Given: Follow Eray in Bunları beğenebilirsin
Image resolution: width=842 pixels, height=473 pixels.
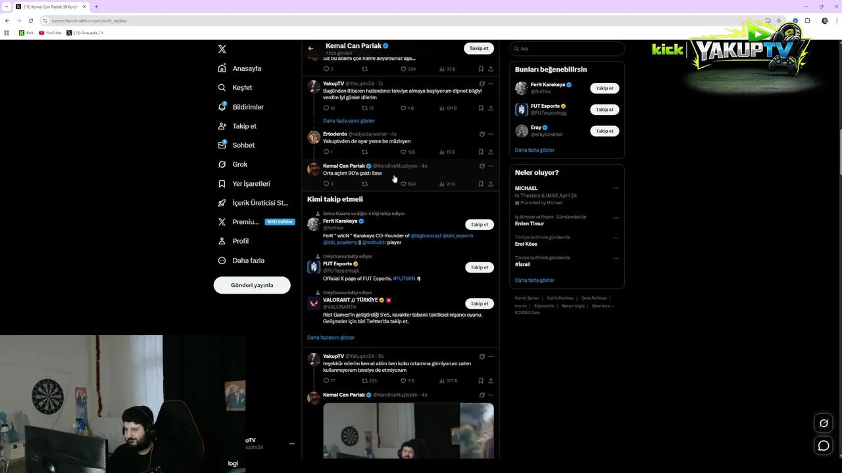Looking at the screenshot, I should (605, 131).
